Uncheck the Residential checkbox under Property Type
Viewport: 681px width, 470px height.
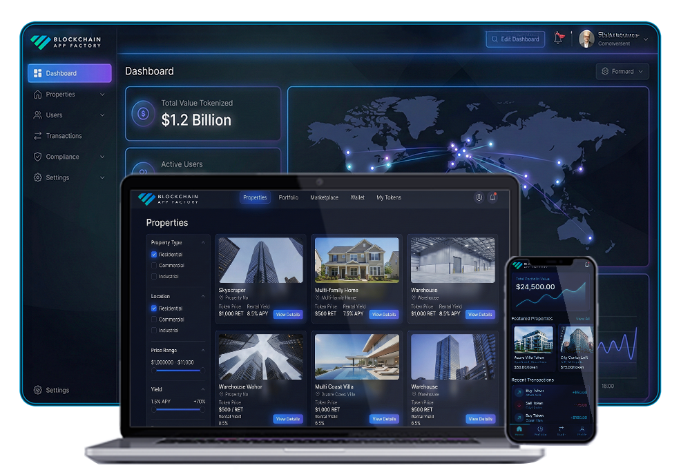coord(154,255)
